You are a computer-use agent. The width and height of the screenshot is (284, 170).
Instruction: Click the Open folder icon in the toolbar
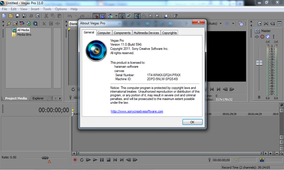(11, 16)
